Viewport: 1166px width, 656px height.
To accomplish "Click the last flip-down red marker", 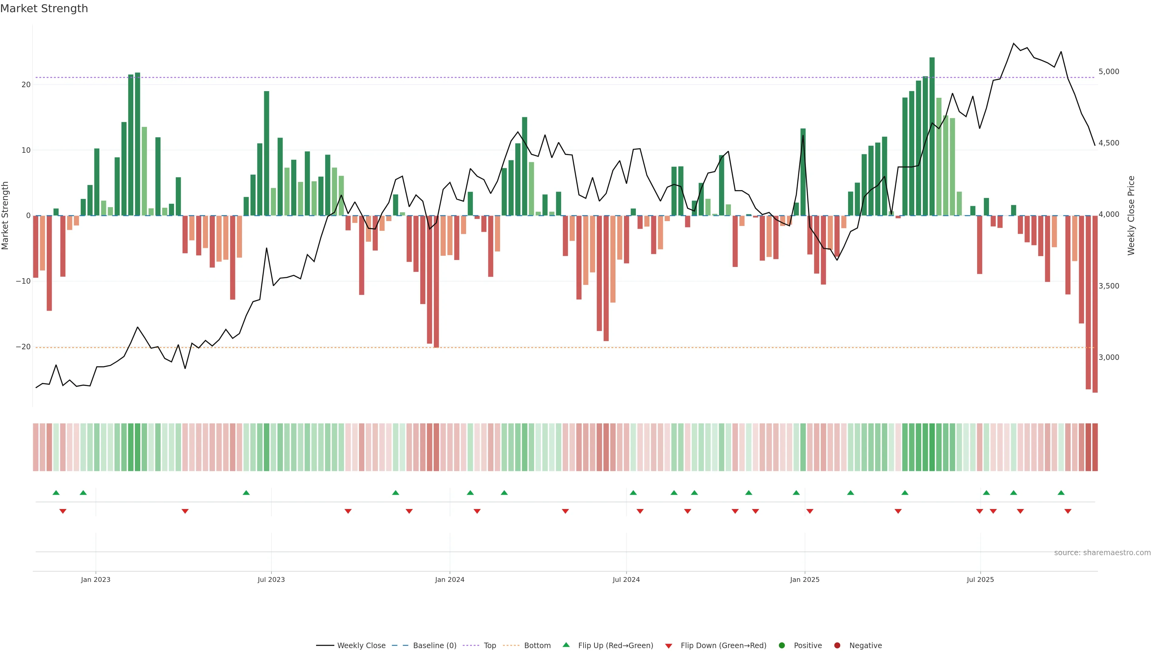I will (x=1068, y=511).
